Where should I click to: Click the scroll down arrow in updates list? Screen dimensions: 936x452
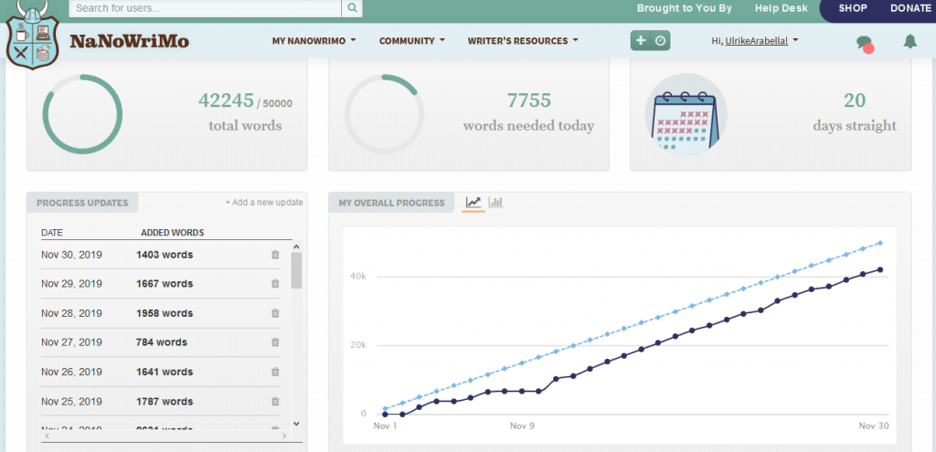pyautogui.click(x=296, y=424)
